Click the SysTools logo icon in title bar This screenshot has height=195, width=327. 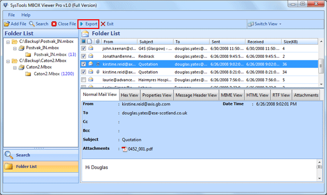(6, 5)
